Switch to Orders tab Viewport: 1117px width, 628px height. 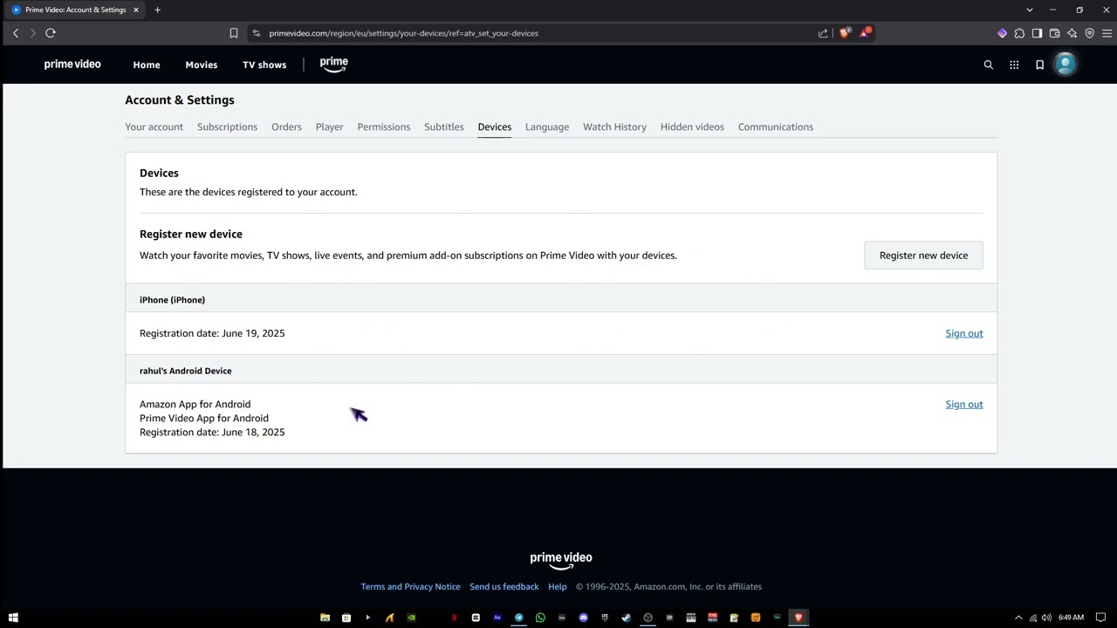[286, 126]
